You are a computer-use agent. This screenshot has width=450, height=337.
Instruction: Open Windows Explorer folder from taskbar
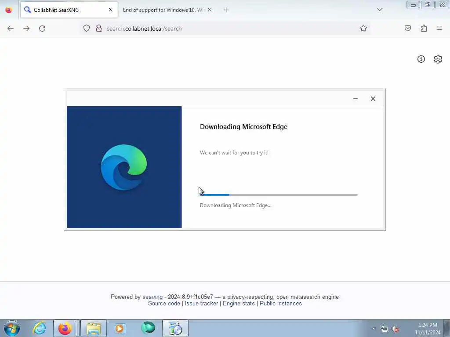pos(94,328)
